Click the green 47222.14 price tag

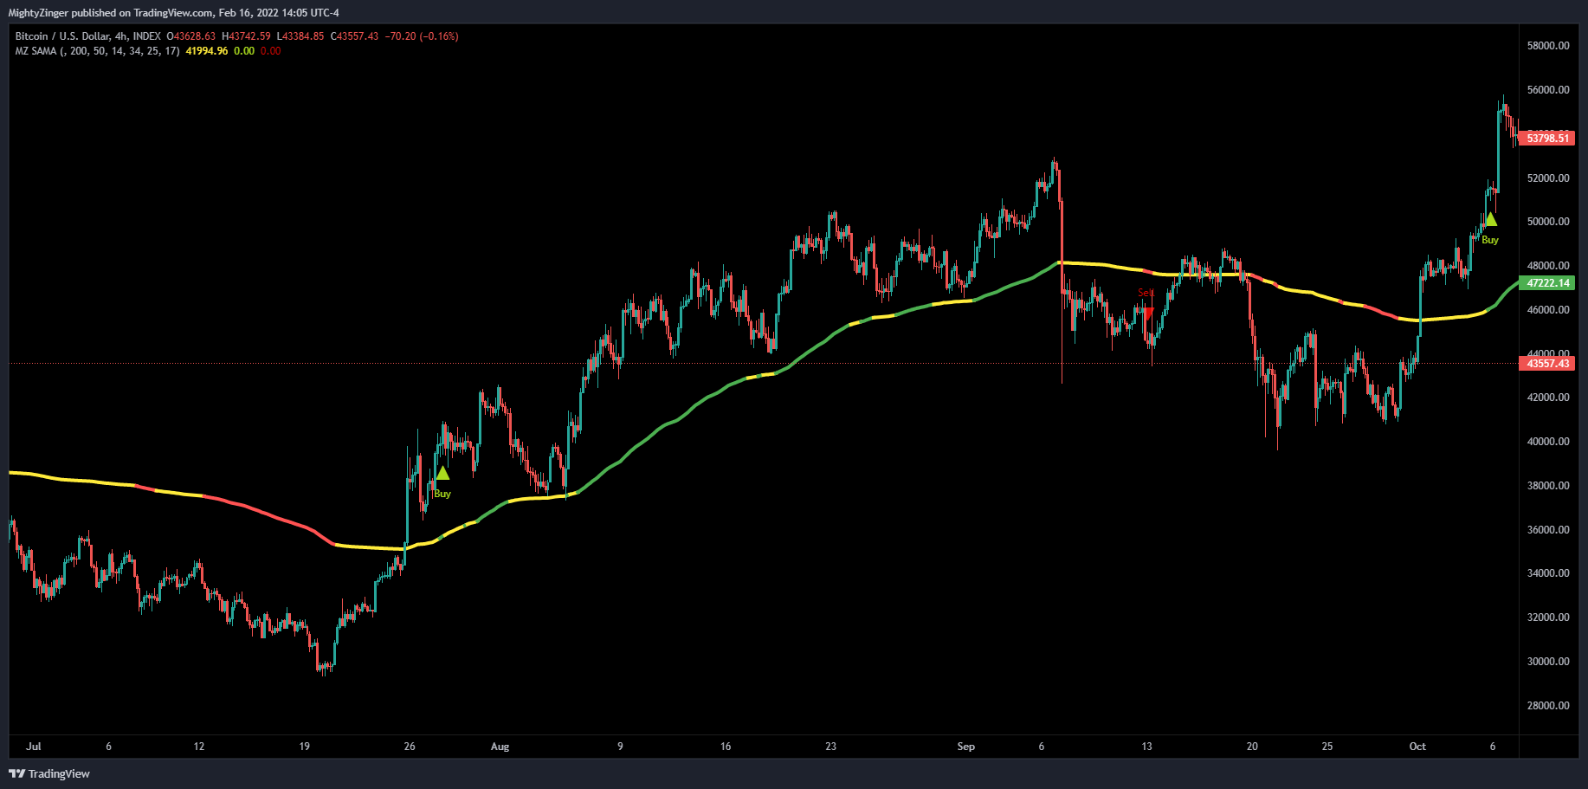1547,283
